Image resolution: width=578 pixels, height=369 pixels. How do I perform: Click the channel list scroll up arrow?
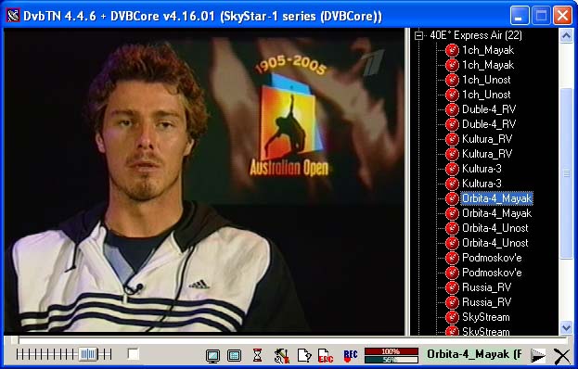(566, 36)
